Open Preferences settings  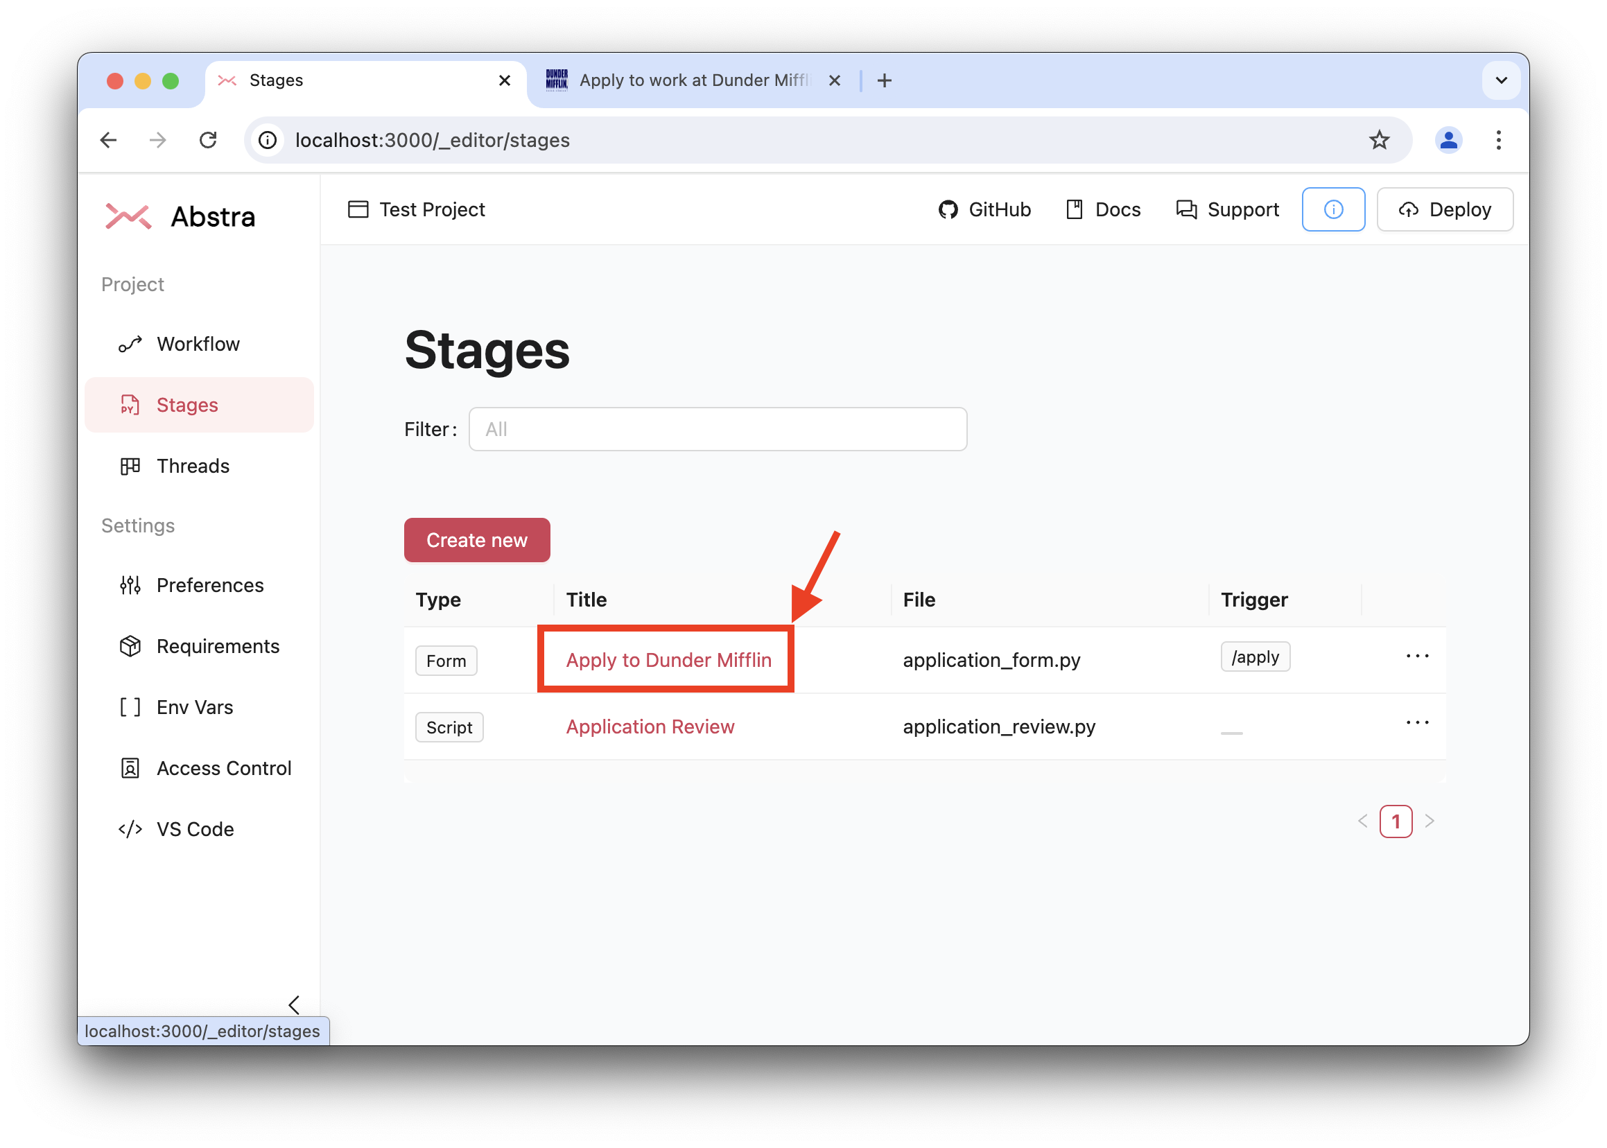(199, 585)
